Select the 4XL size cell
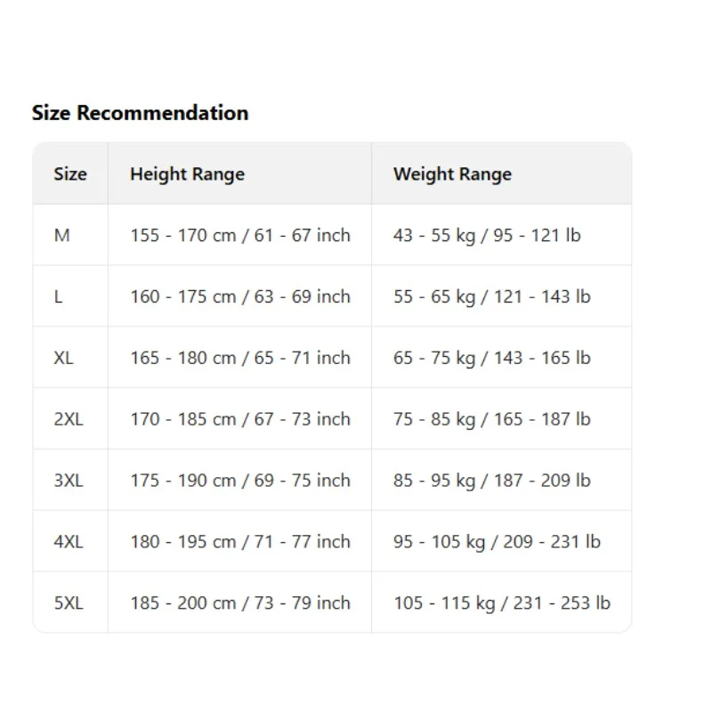This screenshot has width=712, height=712. pos(69,541)
